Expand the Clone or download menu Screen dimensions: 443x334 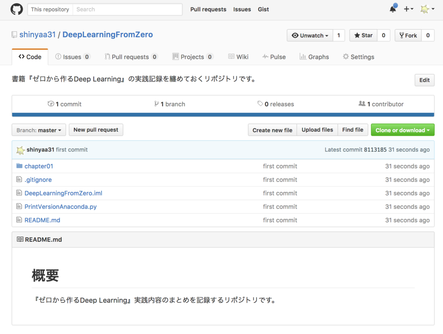[x=403, y=130]
